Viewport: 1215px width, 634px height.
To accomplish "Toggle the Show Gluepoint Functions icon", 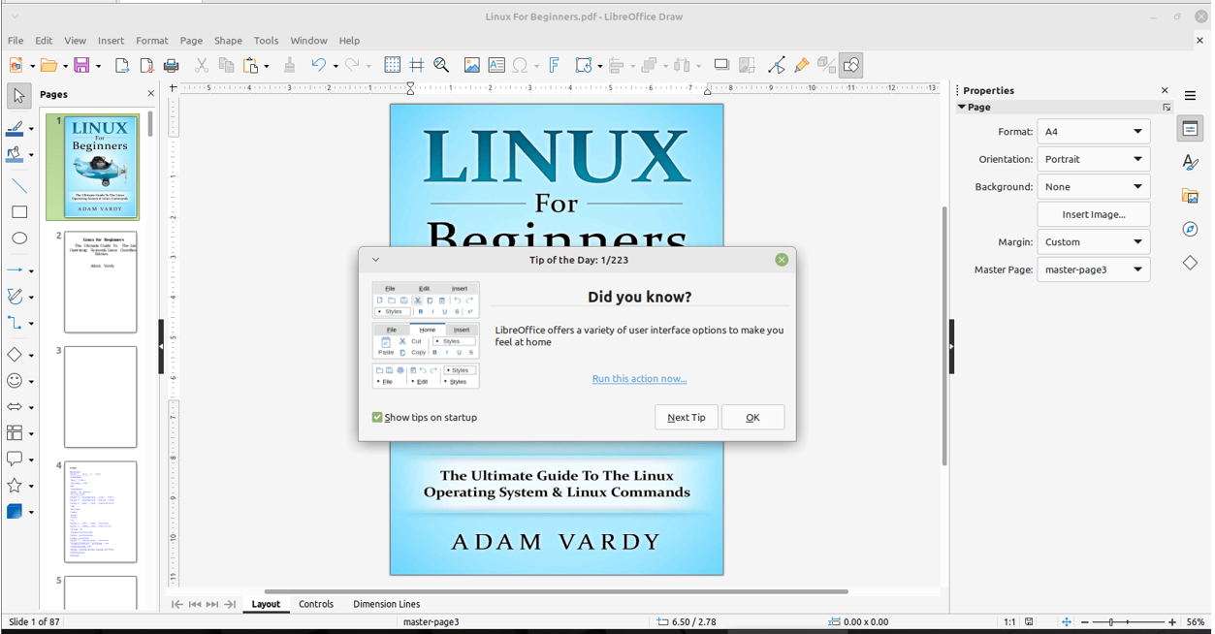I will pyautogui.click(x=802, y=65).
